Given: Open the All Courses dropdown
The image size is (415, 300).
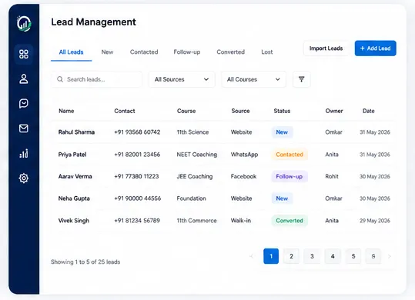Looking at the screenshot, I should pos(253,79).
